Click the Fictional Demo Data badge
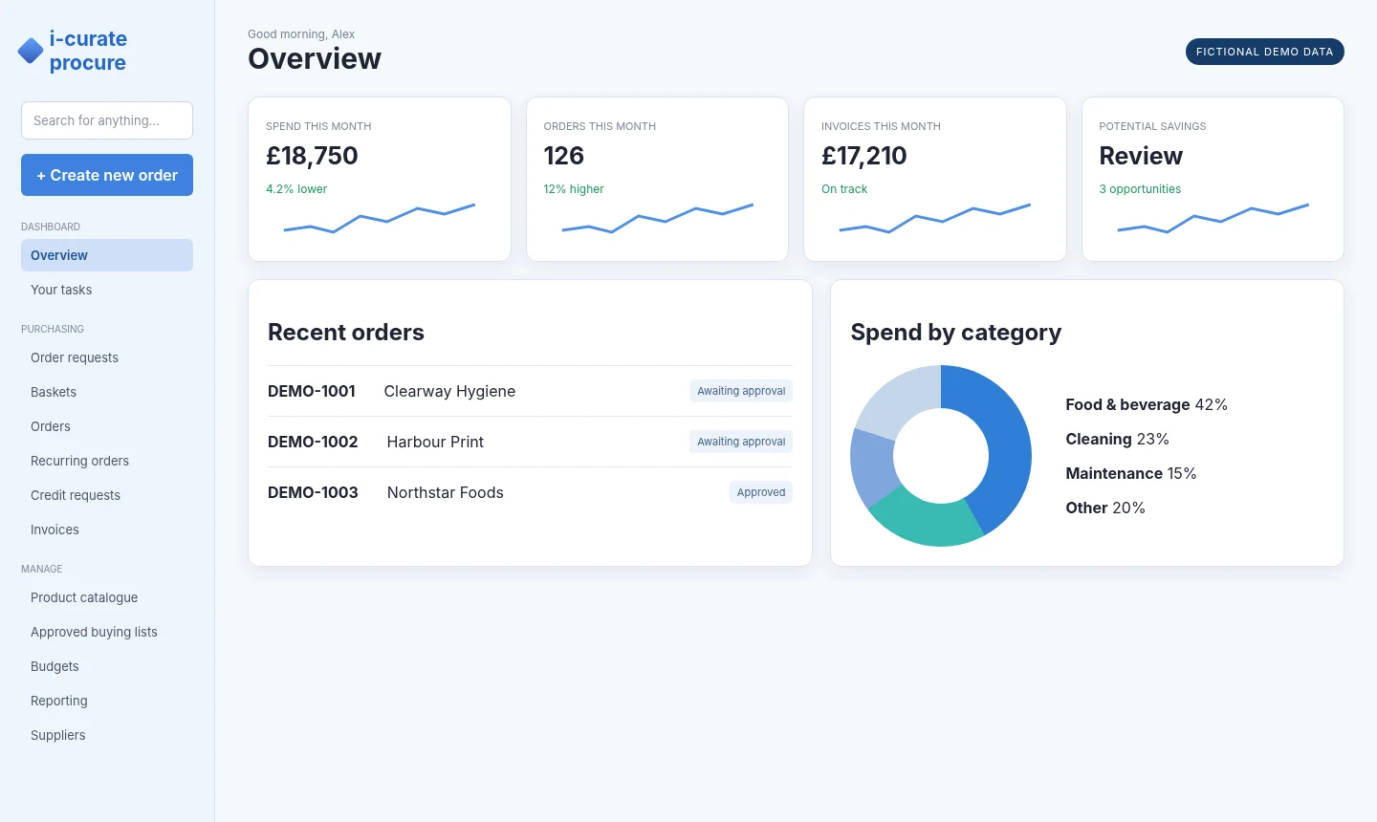This screenshot has width=1377, height=822. point(1264,52)
